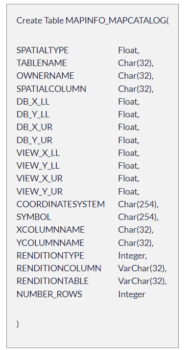Click the closing parenthesis at the end
This screenshot has width=191, height=350.
[x=18, y=324]
